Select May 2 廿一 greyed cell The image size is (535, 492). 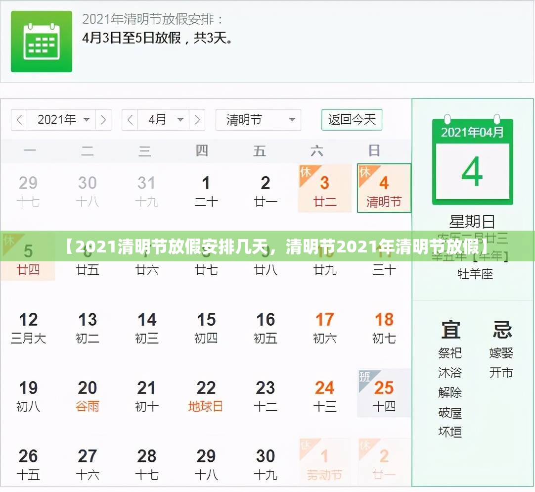[384, 462]
